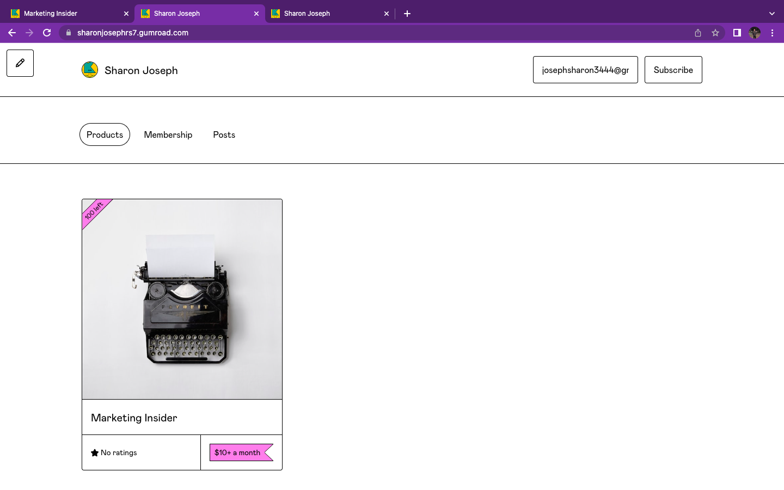The image size is (784, 490).
Task: Open a new tab with the plus icon
Action: [x=407, y=14]
